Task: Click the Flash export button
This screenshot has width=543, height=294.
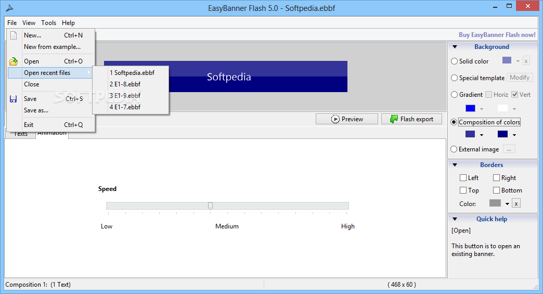Action: tap(411, 119)
